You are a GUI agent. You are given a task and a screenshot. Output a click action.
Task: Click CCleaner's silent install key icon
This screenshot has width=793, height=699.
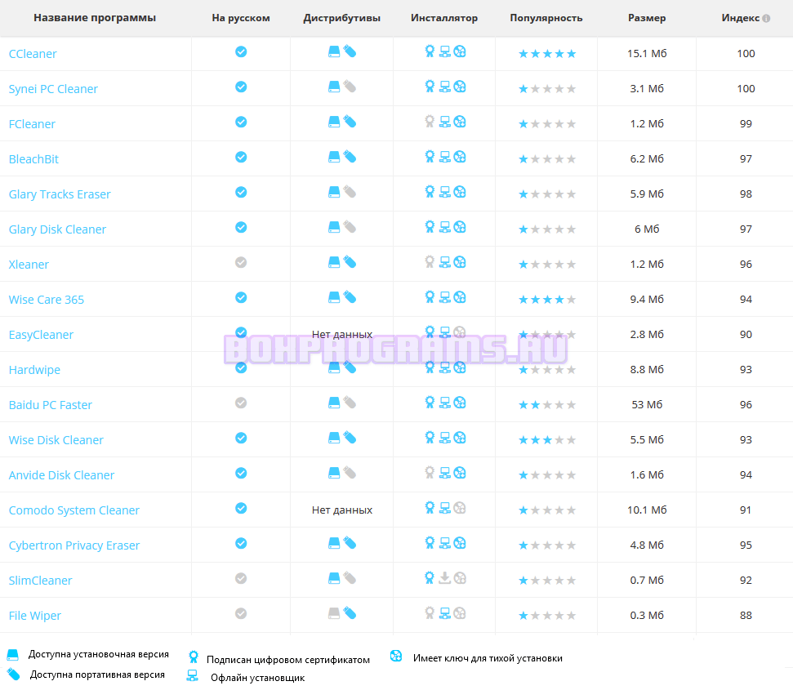(x=460, y=51)
